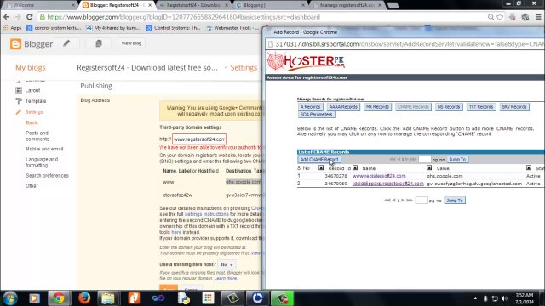545x306 pixels.
Task: Open Posts and comments settings
Action: pyautogui.click(x=37, y=136)
